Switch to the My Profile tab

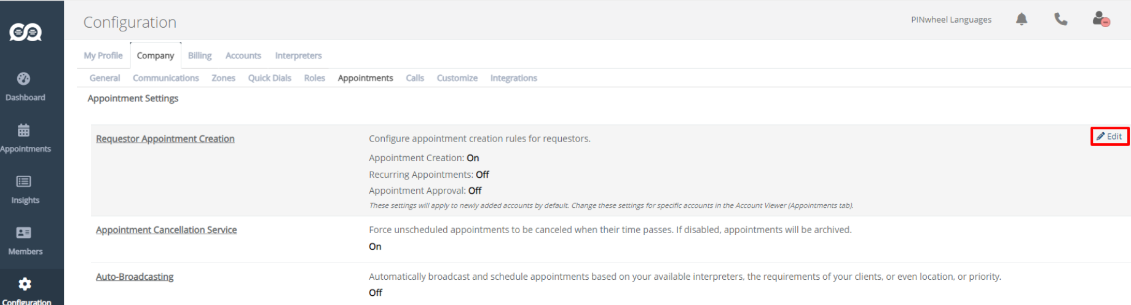pyautogui.click(x=103, y=55)
